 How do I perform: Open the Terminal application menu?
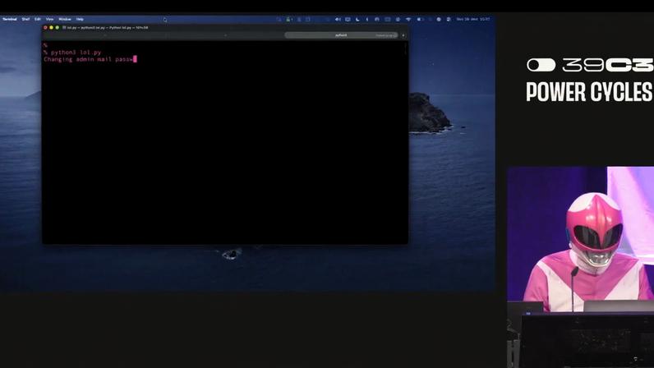point(10,19)
